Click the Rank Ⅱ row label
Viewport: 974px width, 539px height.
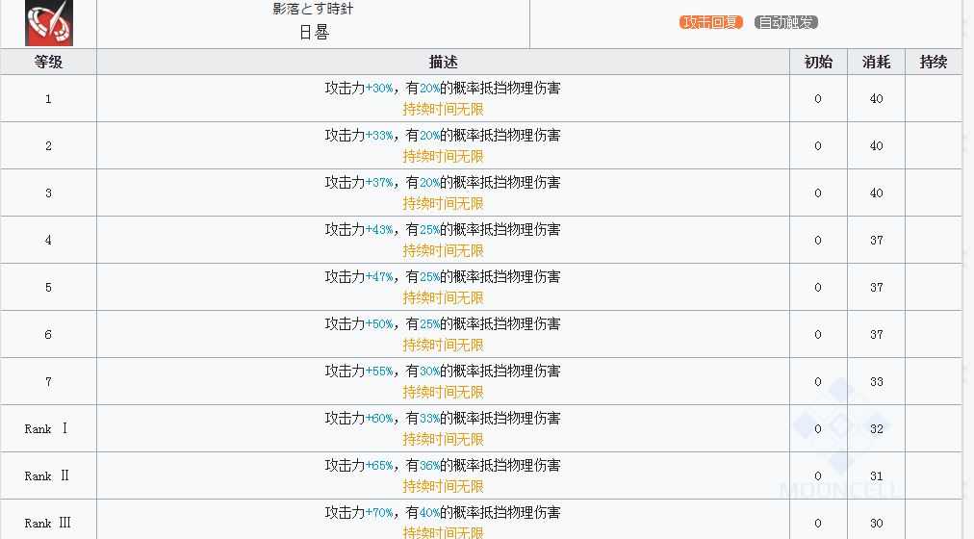(x=46, y=476)
